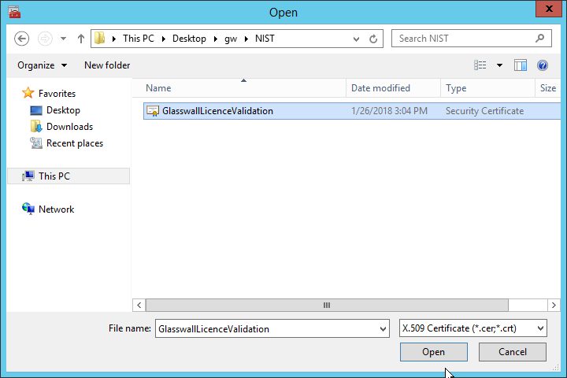Image resolution: width=567 pixels, height=378 pixels.
Task: Toggle the preview pane icon
Action: 521,65
